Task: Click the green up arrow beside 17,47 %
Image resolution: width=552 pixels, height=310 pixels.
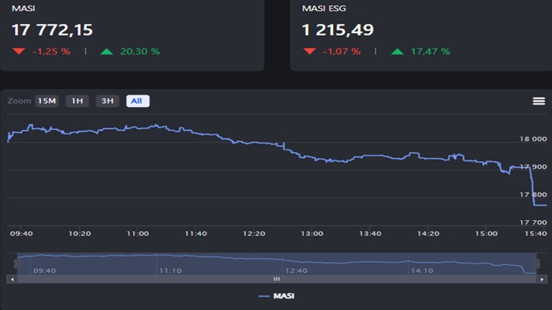Action: pyautogui.click(x=397, y=52)
